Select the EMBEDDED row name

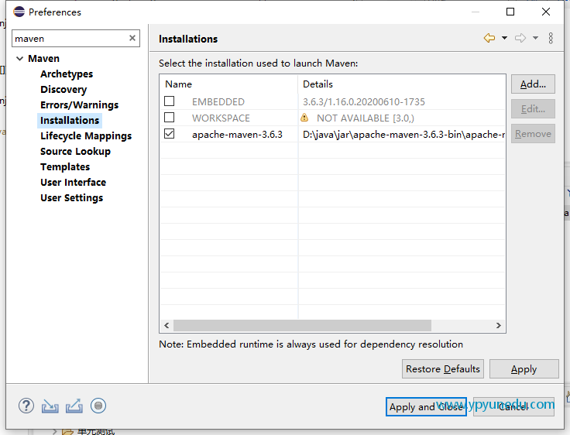[x=218, y=101]
